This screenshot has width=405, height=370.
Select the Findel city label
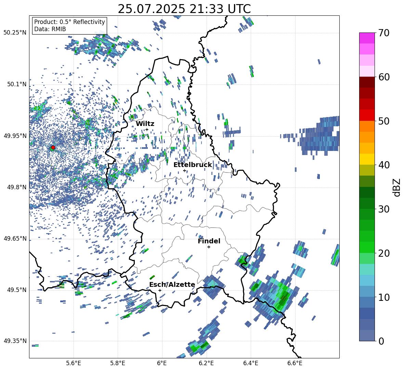pyautogui.click(x=209, y=241)
